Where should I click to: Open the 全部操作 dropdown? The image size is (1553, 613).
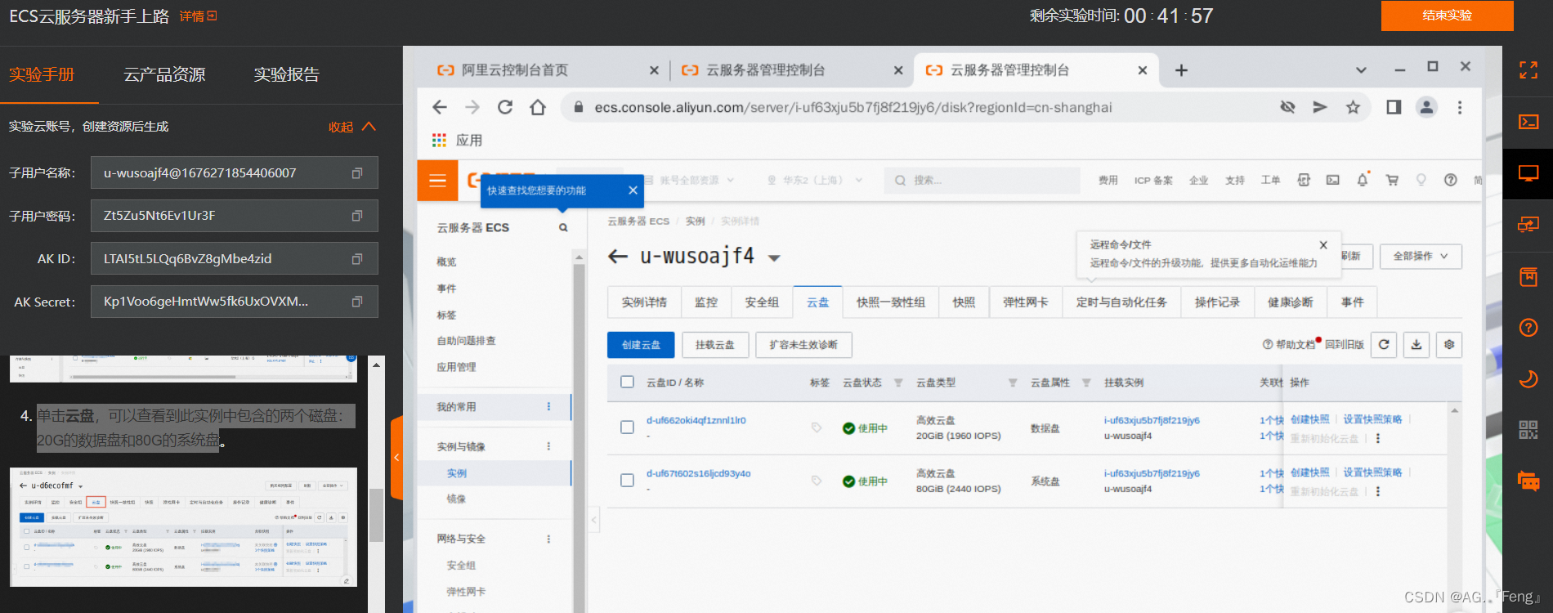(1421, 256)
